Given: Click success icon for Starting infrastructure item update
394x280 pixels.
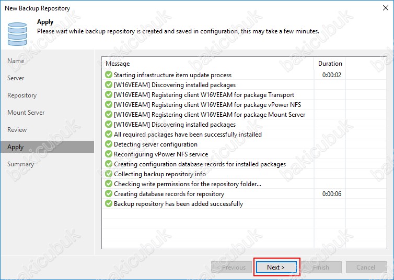Looking at the screenshot, I should pyautogui.click(x=109, y=75).
